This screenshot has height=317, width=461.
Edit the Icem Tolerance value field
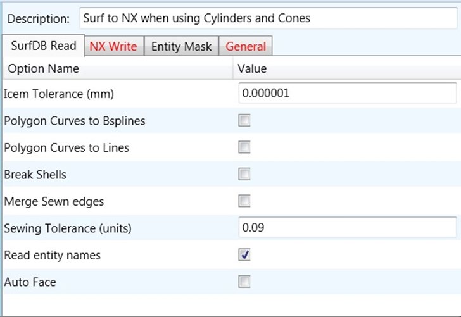[348, 93]
